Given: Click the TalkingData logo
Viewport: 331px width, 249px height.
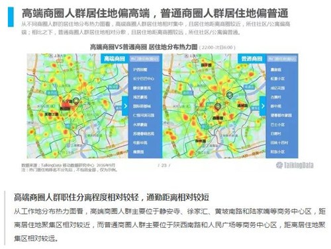Looking at the screenshot, I should tap(295, 165).
